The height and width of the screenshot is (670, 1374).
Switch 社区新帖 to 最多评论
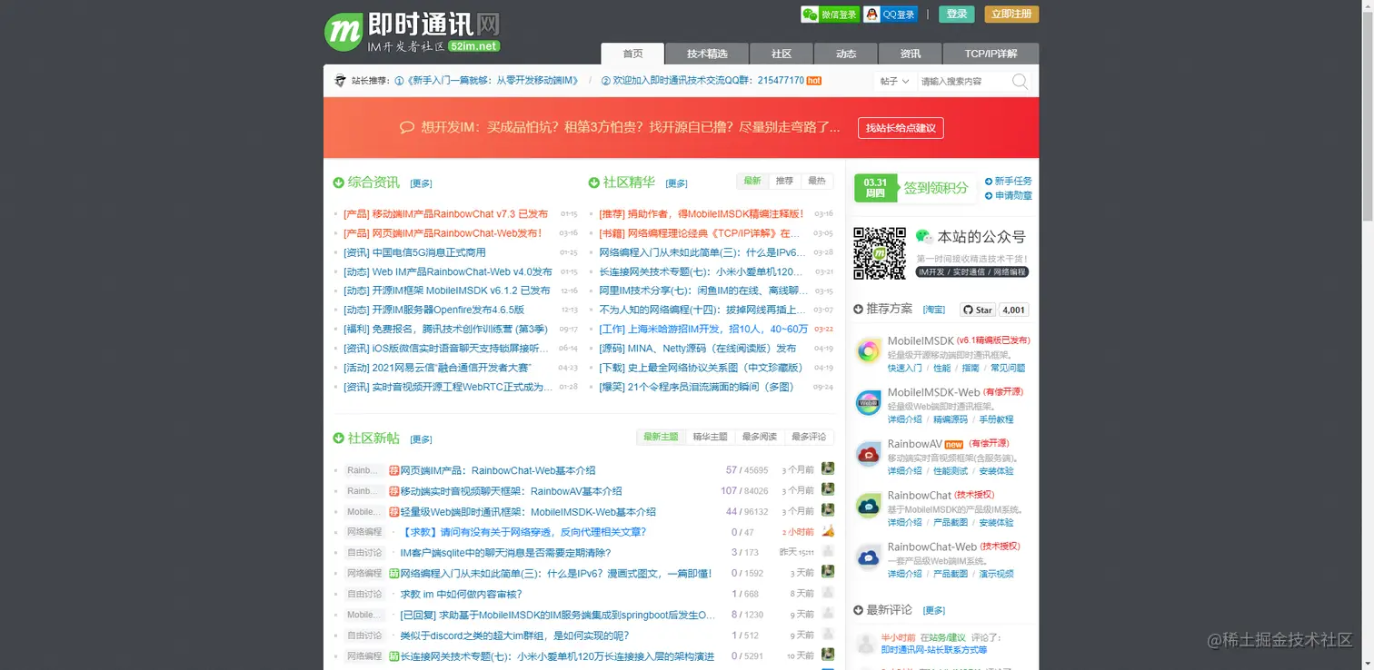point(809,437)
